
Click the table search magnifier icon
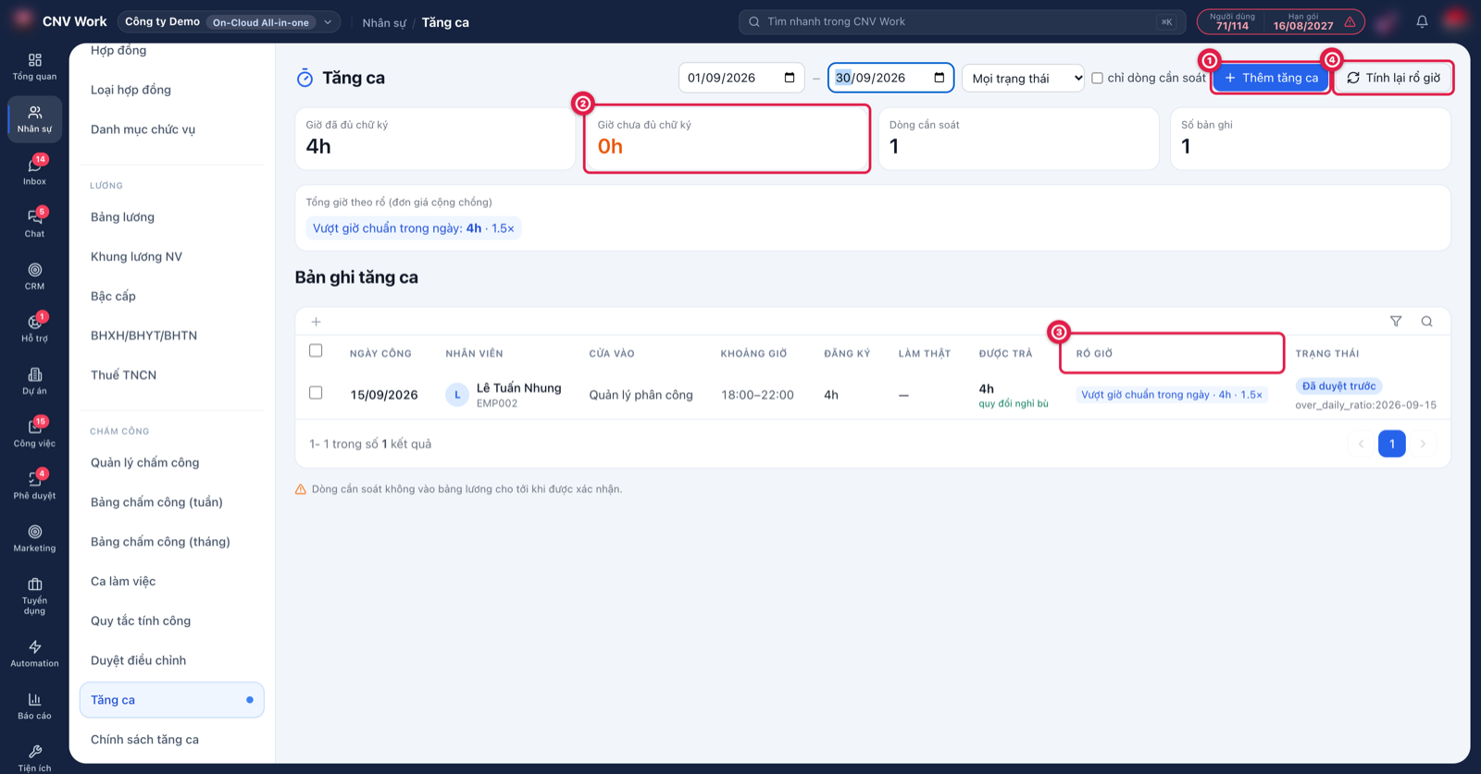(x=1426, y=321)
